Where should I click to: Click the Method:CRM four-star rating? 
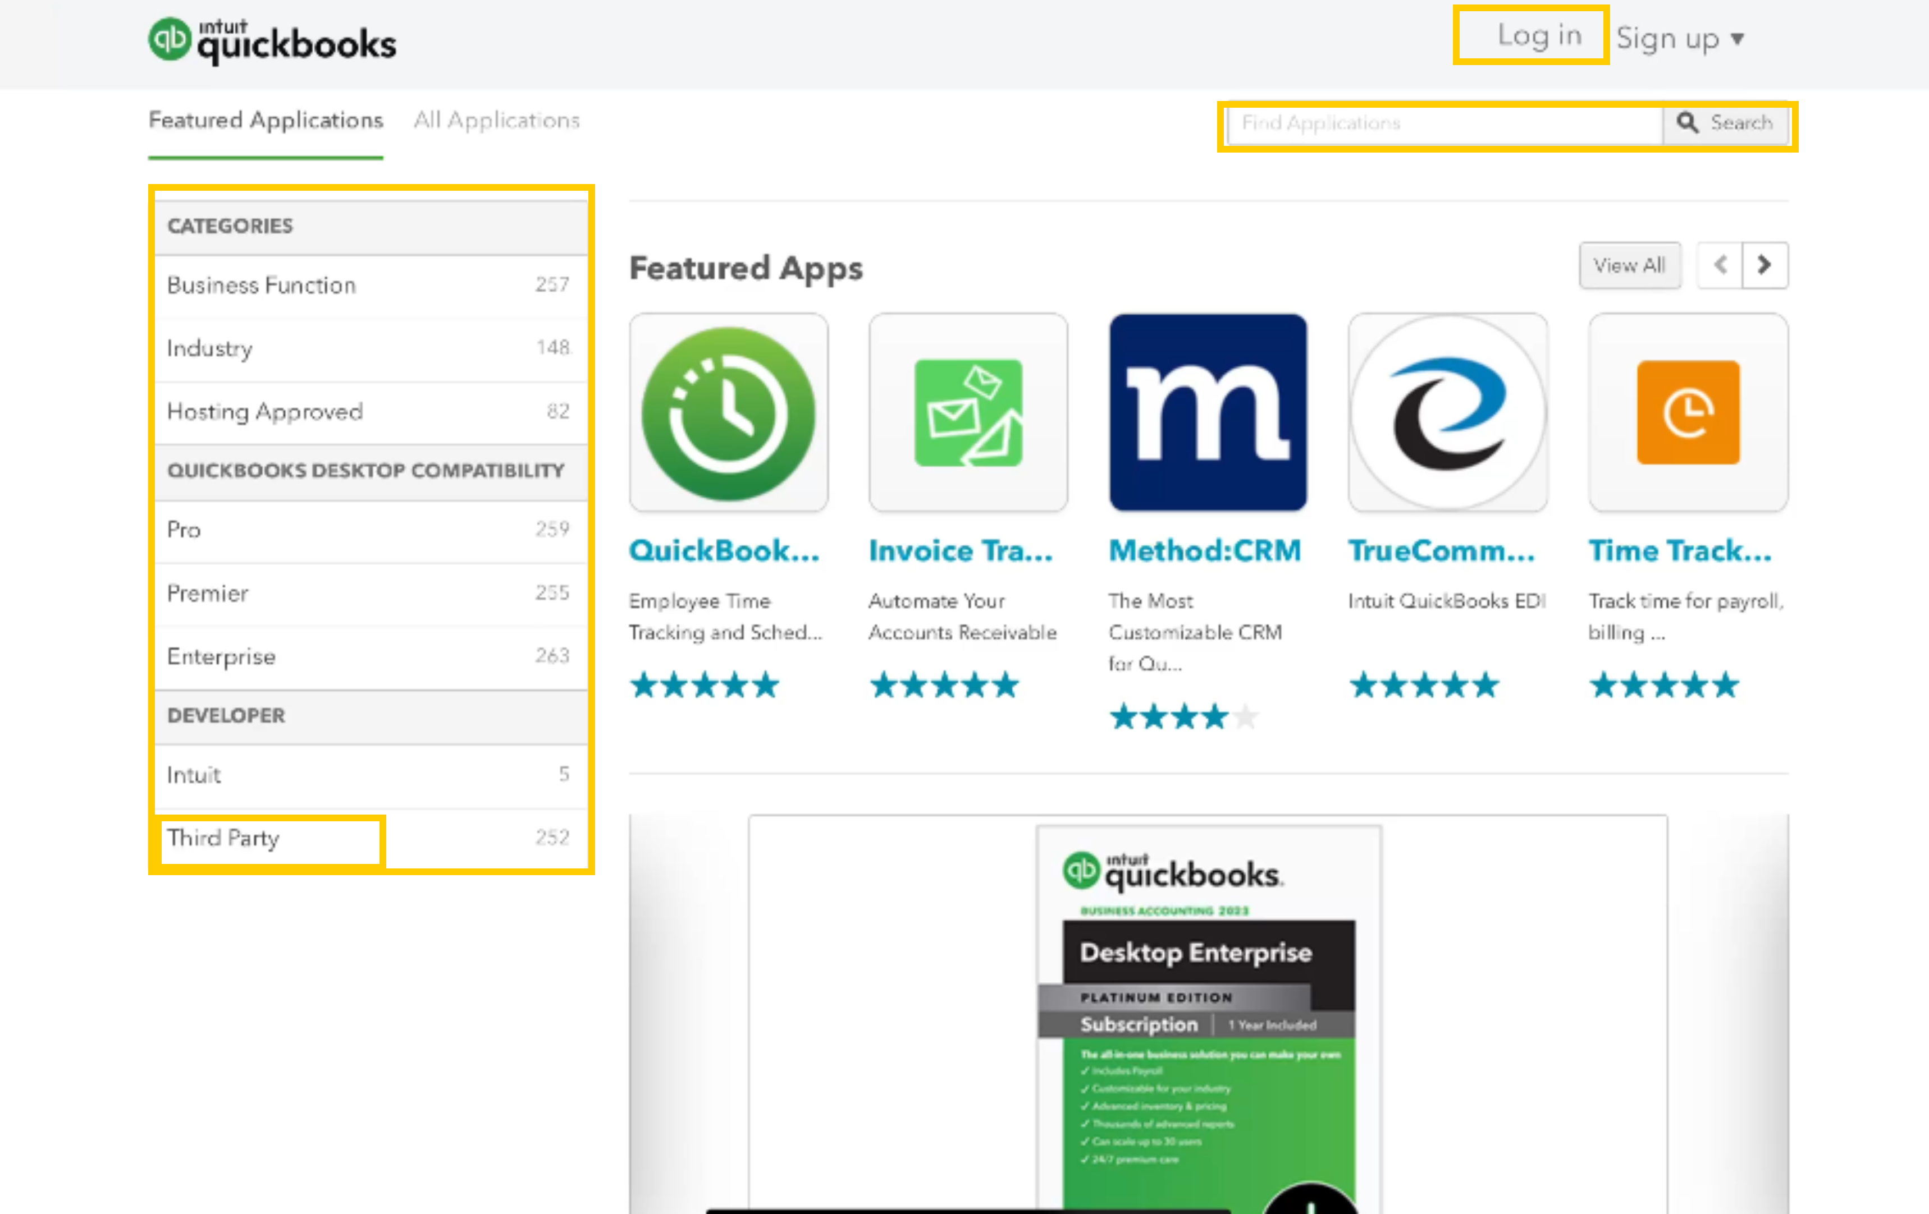point(1183,717)
